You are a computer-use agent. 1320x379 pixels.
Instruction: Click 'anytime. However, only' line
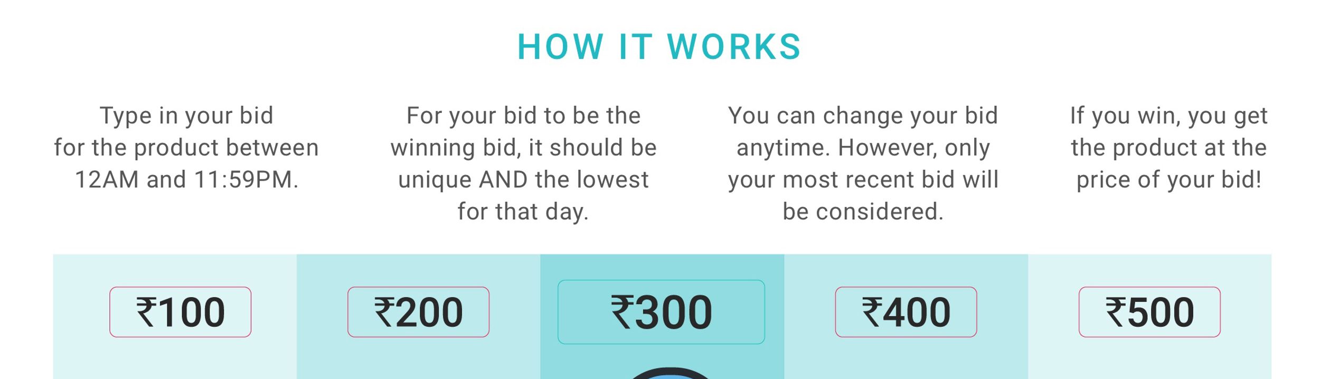tap(863, 148)
